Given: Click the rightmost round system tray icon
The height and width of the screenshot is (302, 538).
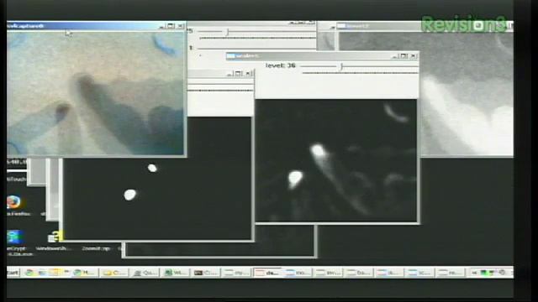Looking at the screenshot, I should pyautogui.click(x=502, y=273).
